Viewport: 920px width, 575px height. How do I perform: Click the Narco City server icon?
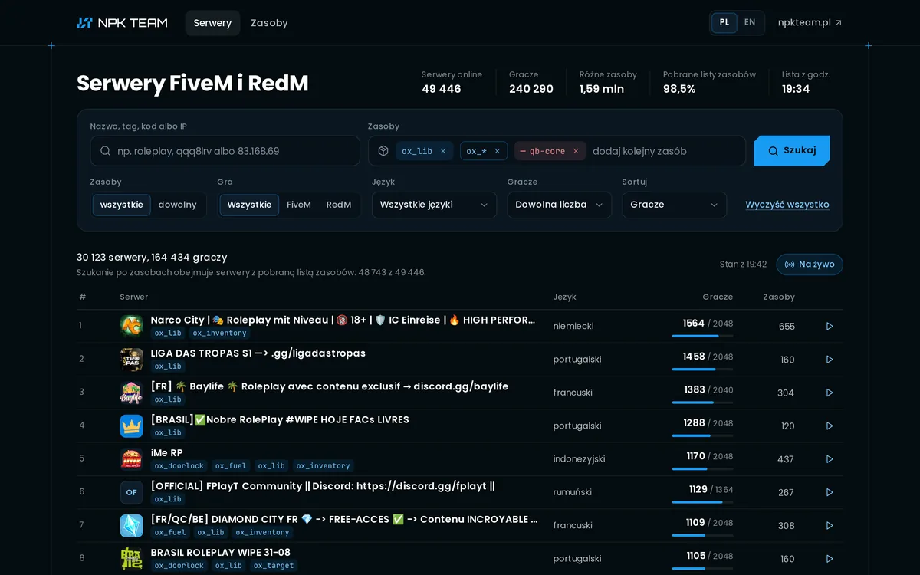point(132,326)
